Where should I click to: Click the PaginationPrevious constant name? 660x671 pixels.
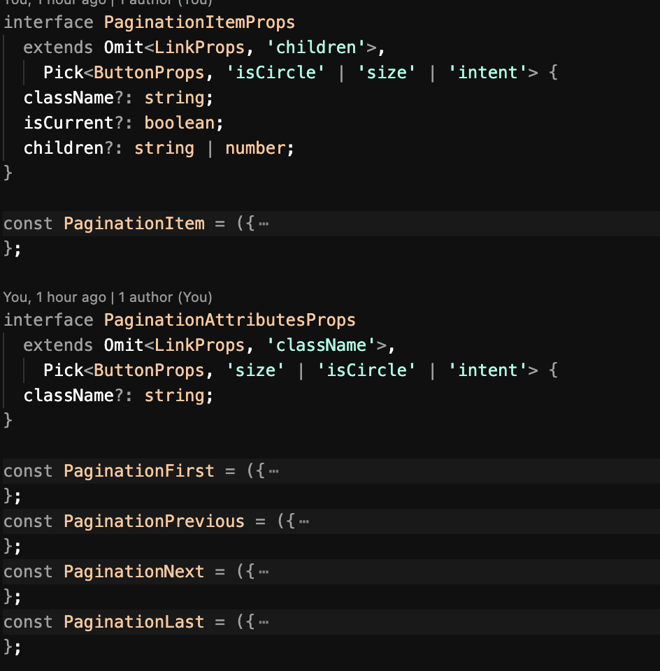154,521
